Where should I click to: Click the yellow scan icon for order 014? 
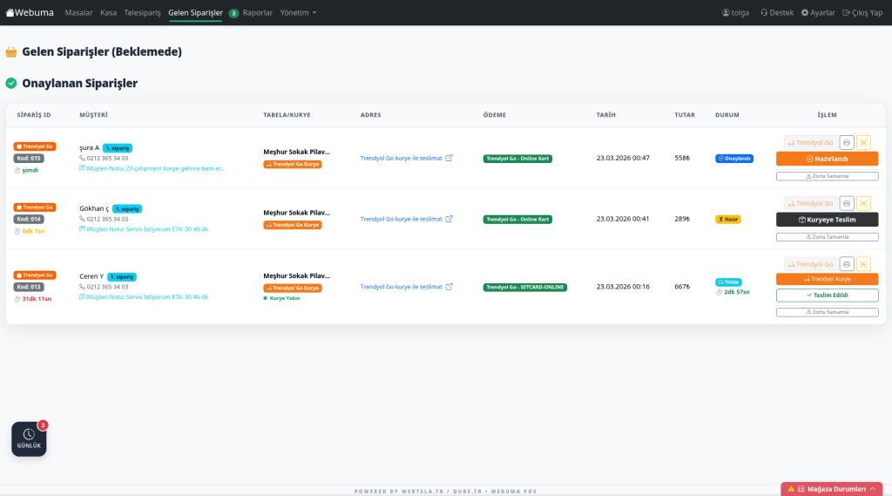pyautogui.click(x=863, y=203)
